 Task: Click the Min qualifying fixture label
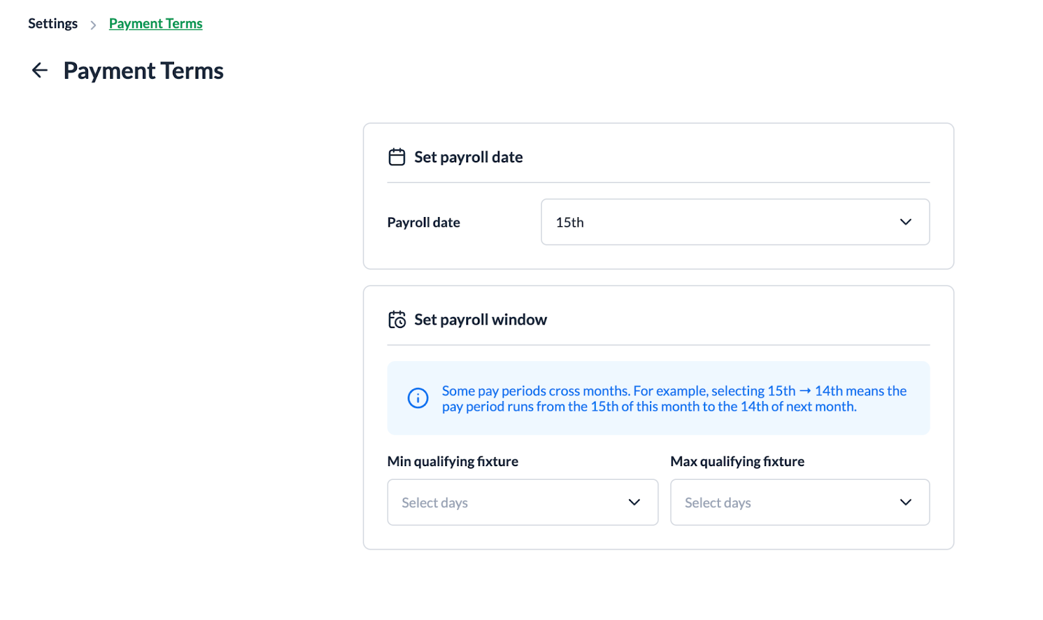(x=452, y=462)
